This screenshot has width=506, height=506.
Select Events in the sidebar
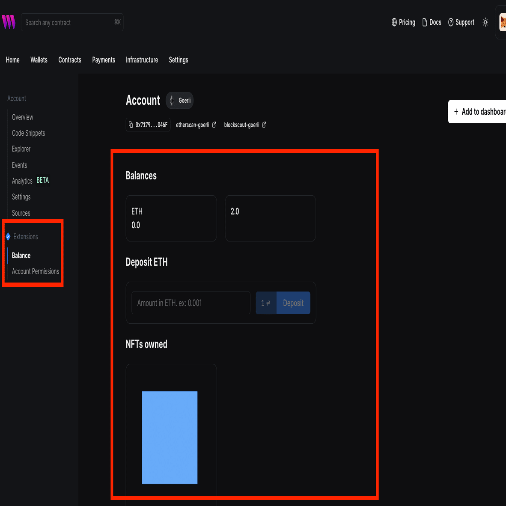19,165
